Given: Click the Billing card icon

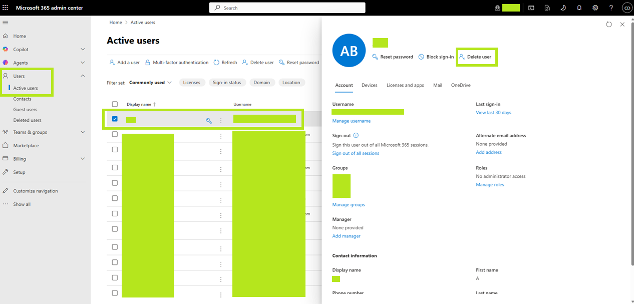Looking at the screenshot, I should click(6, 159).
